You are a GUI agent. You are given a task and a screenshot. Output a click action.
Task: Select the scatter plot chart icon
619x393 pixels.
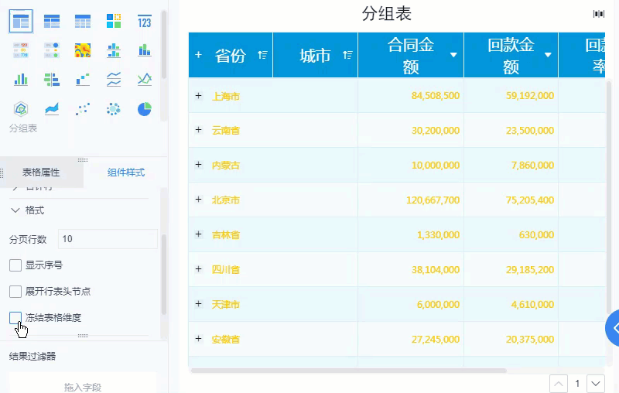pyautogui.click(x=83, y=108)
